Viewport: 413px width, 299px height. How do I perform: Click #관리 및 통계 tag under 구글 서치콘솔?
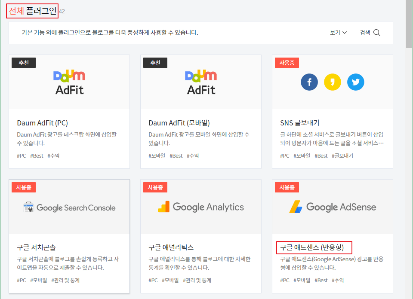pos(65,281)
